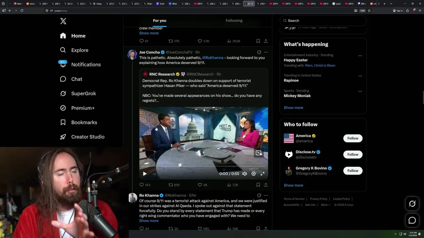Click Sign in in browser toolbar
424x238 pixels.
pyautogui.click(x=397, y=11)
